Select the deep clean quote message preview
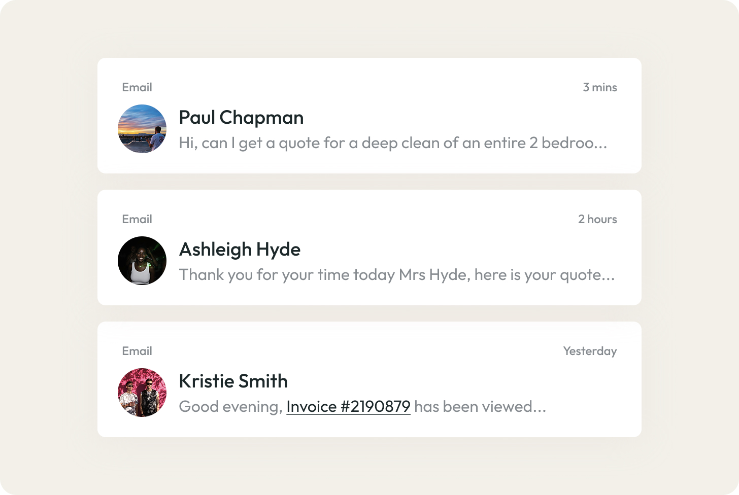Screen dimensions: 739x495 (x=393, y=143)
